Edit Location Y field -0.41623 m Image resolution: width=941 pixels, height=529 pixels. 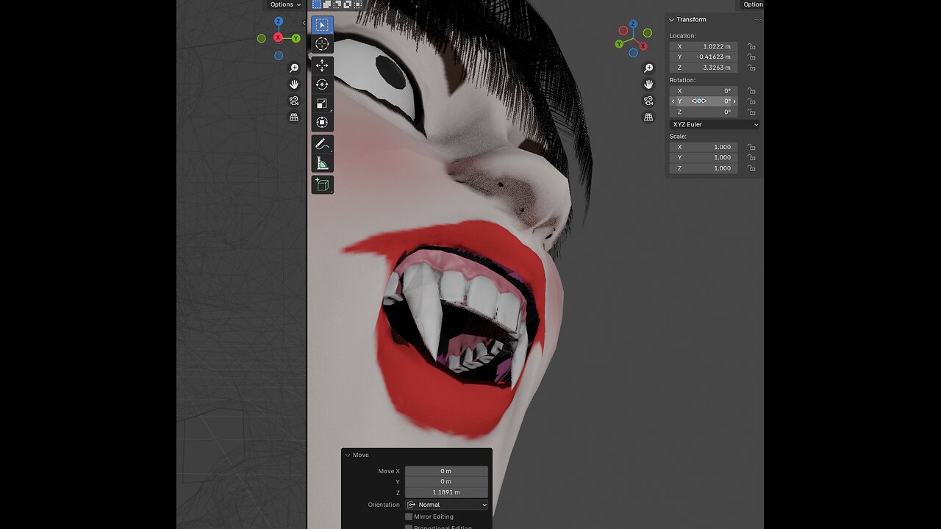point(703,57)
